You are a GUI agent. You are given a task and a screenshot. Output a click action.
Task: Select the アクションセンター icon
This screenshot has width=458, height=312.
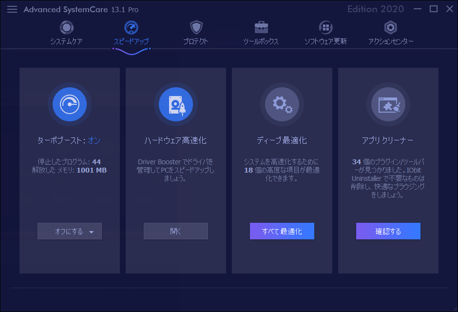click(x=391, y=27)
